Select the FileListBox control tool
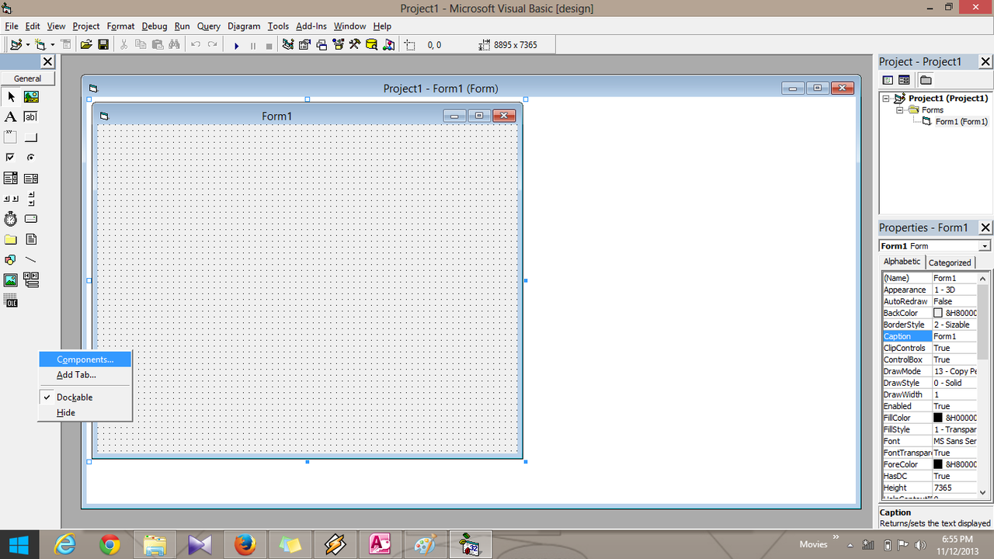 click(31, 239)
